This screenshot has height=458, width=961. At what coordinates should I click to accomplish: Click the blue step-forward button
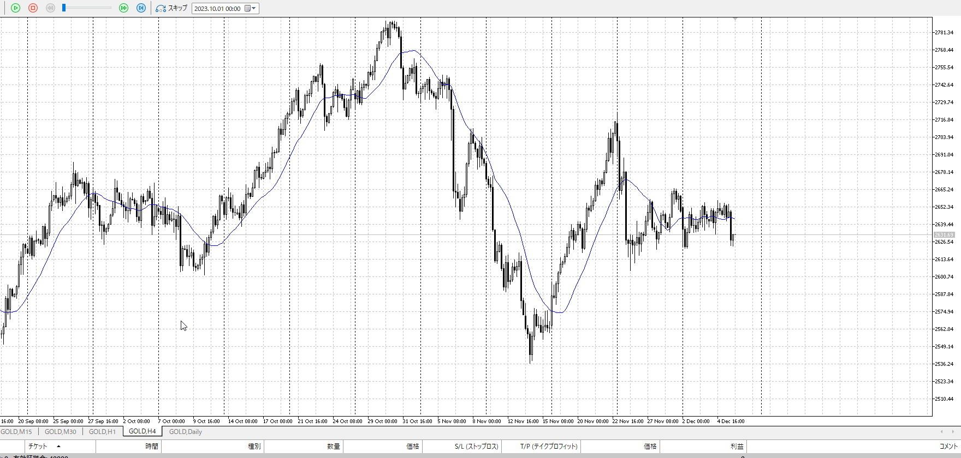click(x=141, y=8)
